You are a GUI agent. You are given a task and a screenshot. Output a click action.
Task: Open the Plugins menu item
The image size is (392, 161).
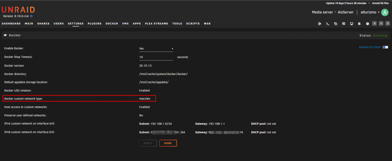(x=94, y=24)
